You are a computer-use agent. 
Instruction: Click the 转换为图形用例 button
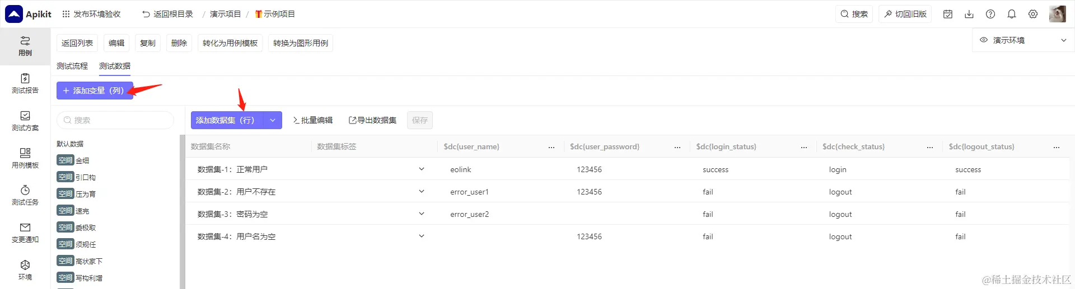[x=301, y=43]
